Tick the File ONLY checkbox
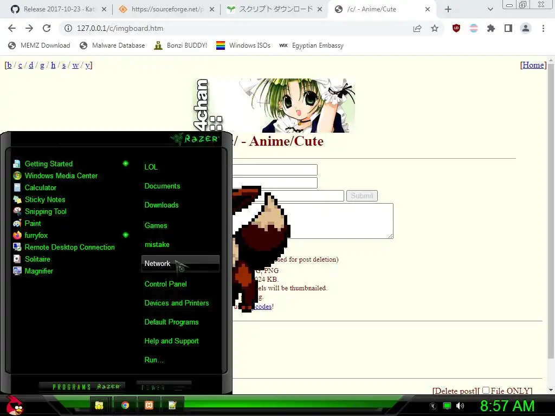 tap(486, 390)
